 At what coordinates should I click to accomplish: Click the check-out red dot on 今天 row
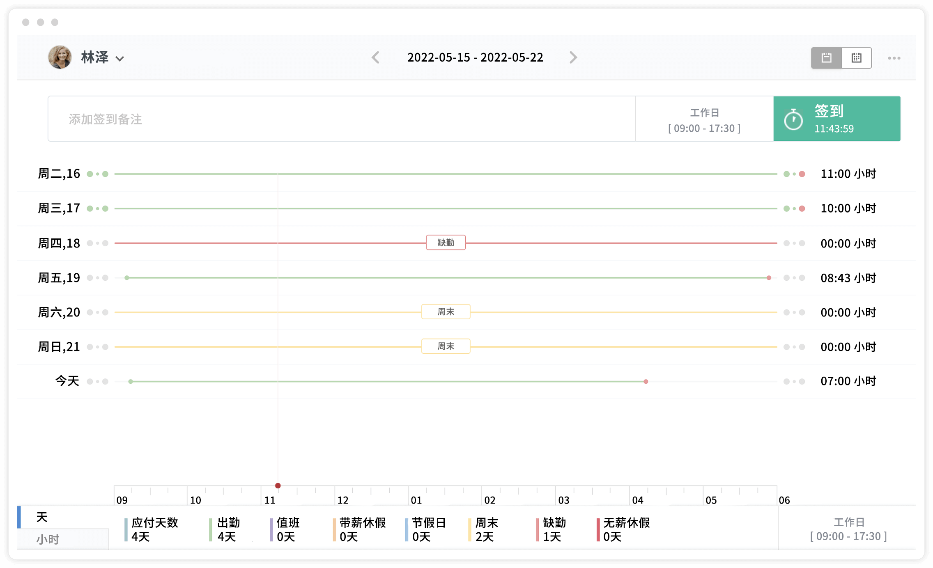click(x=646, y=382)
